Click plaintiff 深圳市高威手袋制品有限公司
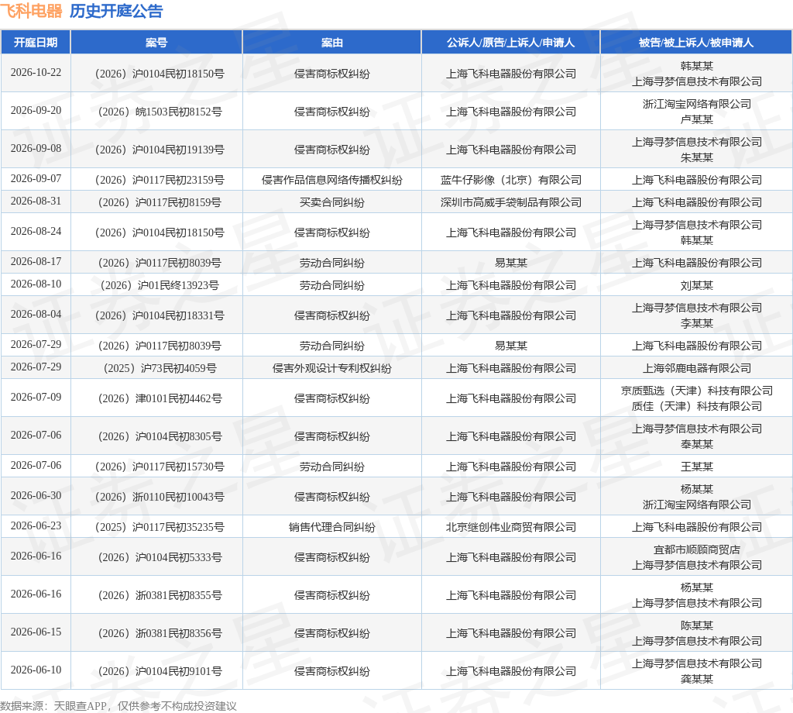Image resolution: width=793 pixels, height=713 pixels. pyautogui.click(x=511, y=202)
